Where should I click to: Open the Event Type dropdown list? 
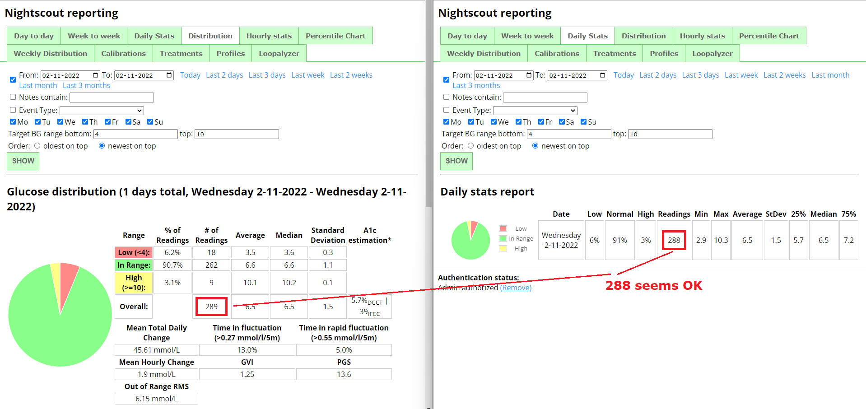point(102,110)
